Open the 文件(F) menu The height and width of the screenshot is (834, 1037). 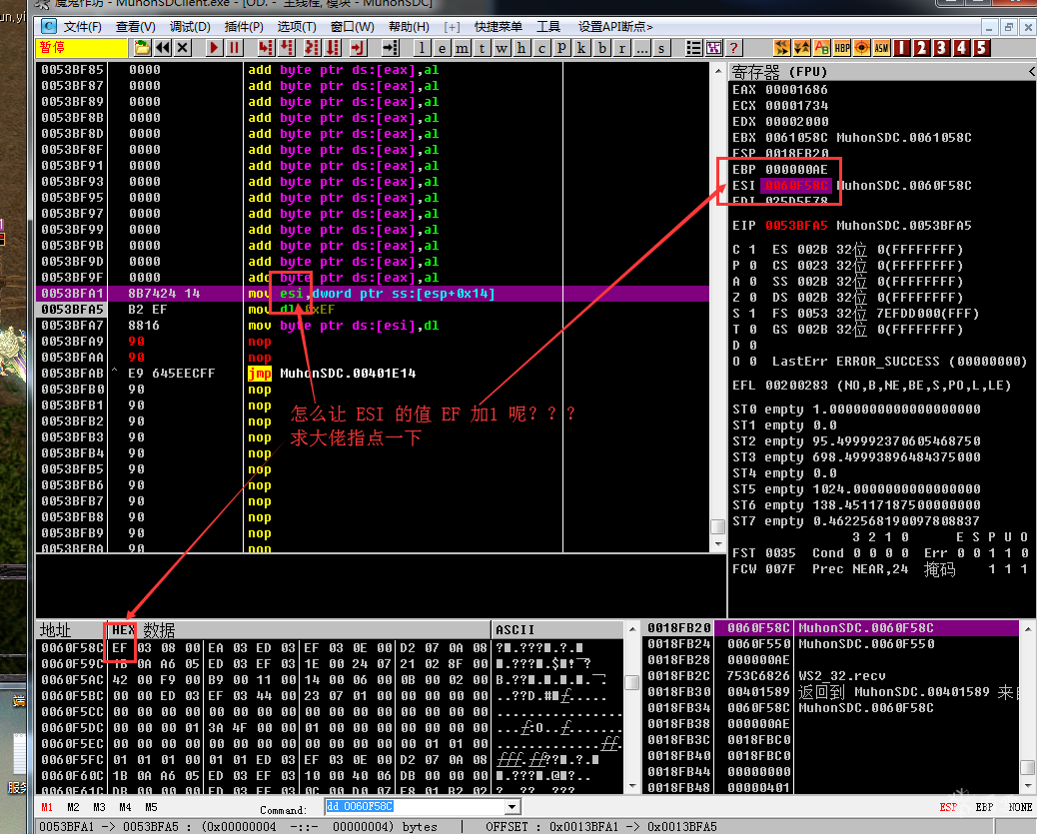click(83, 26)
